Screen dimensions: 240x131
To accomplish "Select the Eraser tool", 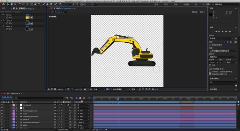I will click(51, 4).
